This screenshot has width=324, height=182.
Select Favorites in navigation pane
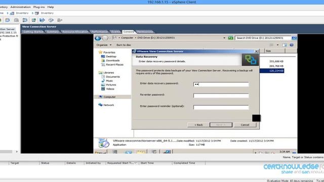coord(109,53)
